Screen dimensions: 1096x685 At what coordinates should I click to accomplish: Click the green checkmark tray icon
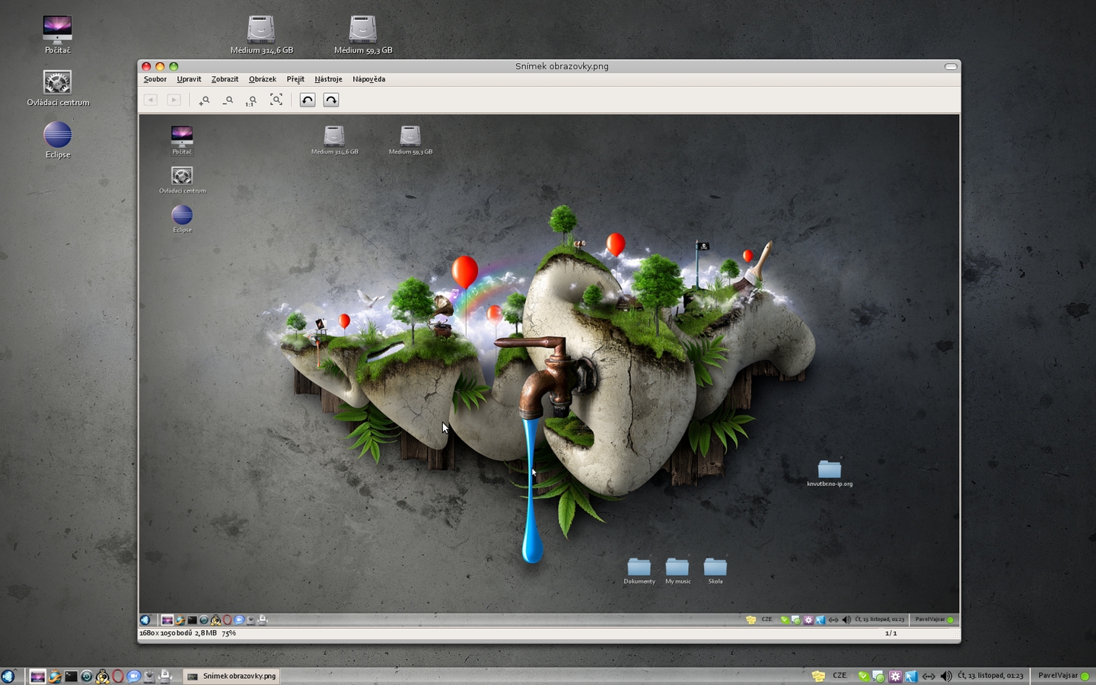click(863, 676)
